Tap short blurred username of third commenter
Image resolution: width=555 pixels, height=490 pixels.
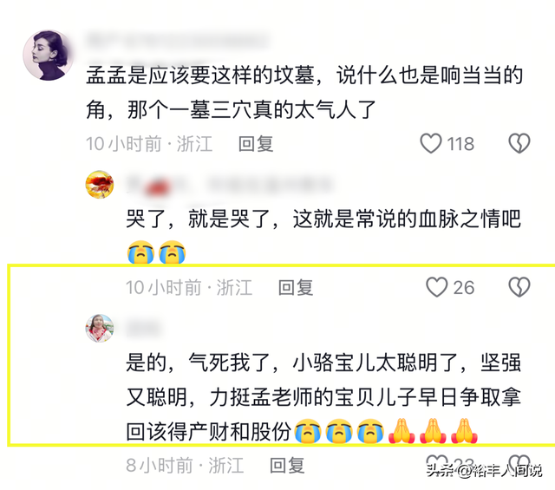point(143,329)
